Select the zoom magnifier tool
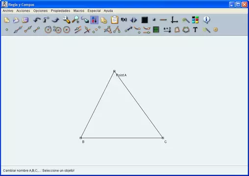 [x=75, y=20]
